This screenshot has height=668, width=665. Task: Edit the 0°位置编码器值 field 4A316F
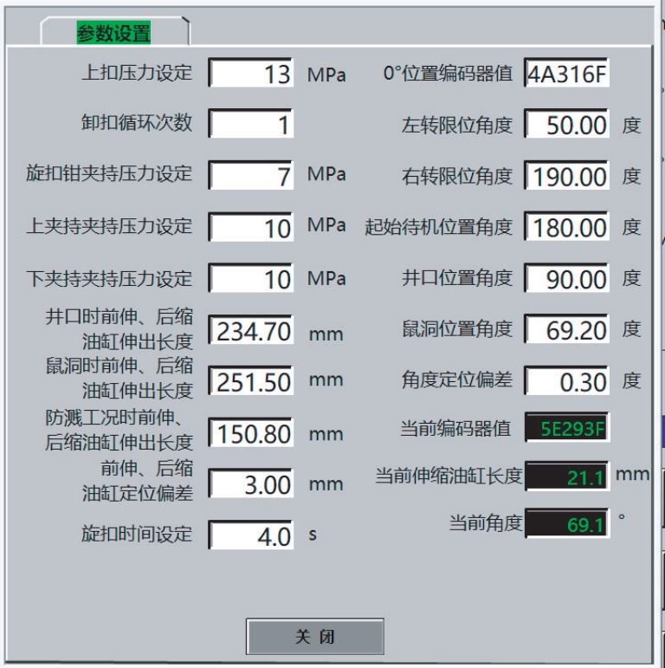pyautogui.click(x=566, y=73)
